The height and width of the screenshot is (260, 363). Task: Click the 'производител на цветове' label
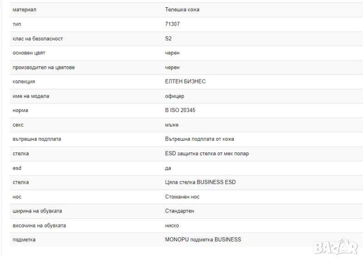click(44, 67)
